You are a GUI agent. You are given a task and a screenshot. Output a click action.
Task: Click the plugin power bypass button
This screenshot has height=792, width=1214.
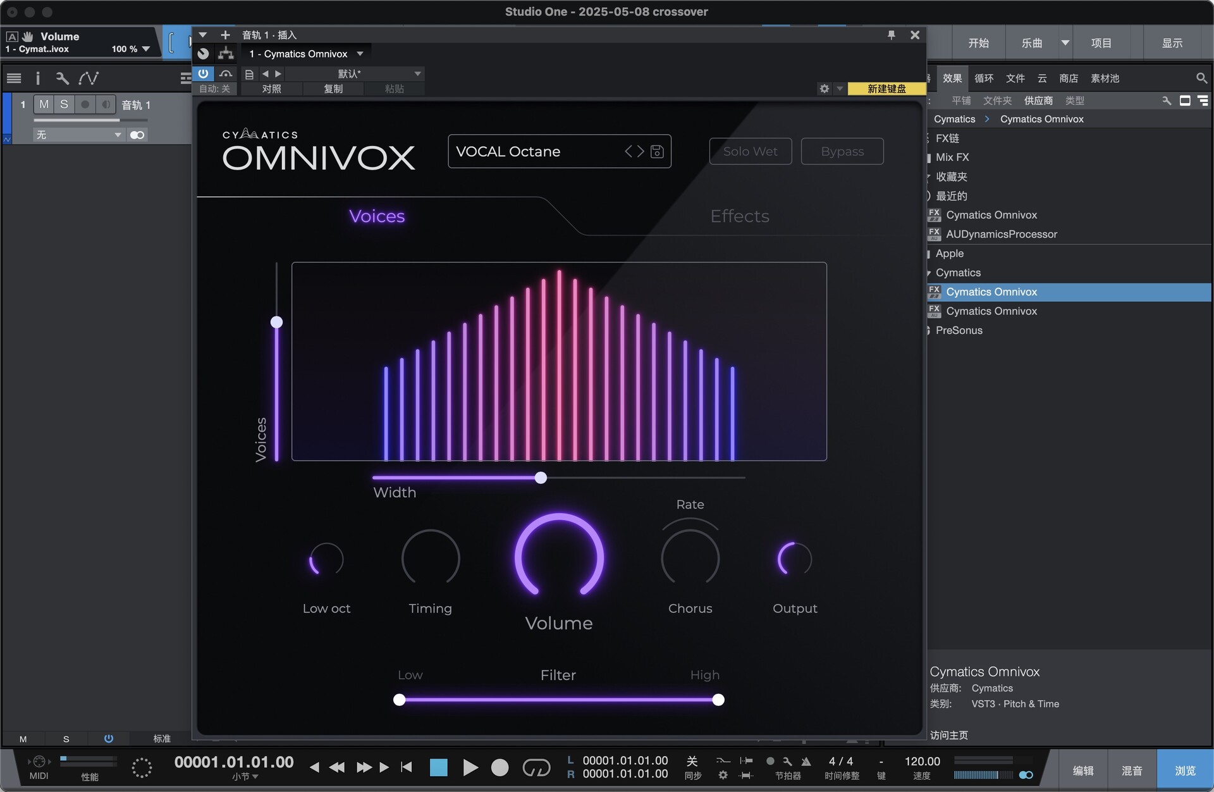[x=203, y=74]
